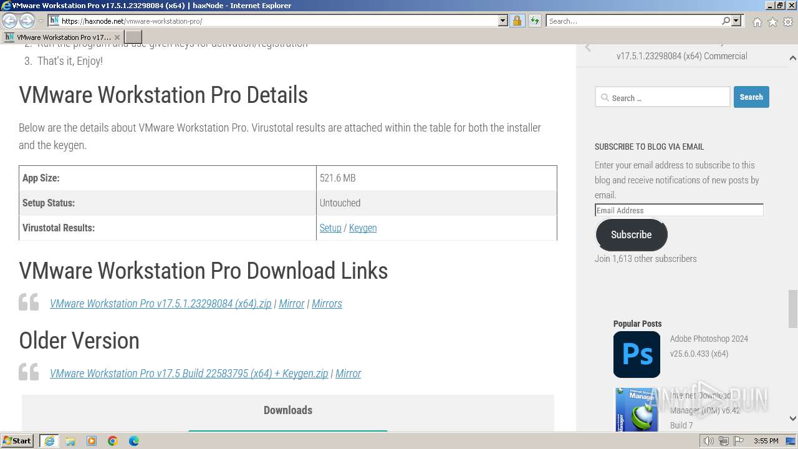The image size is (798, 449).
Task: Open Favorites star icon
Action: point(772,22)
